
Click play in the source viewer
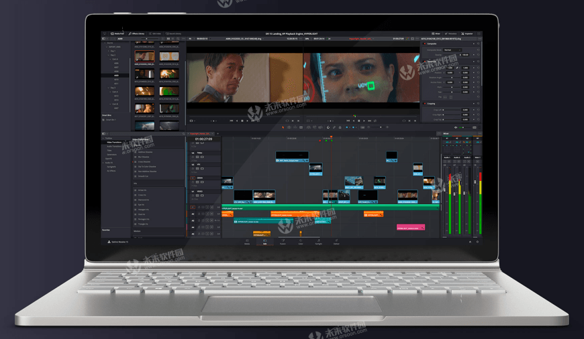247,121
